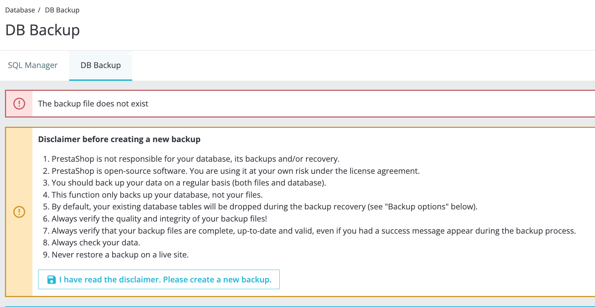Screen dimensions: 595x307
Task: Click the red error alert icon
Action: tap(19, 104)
